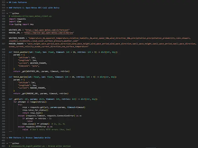Fold the python code block at line 357
198x148 pixels.
[x=7, y=13]
